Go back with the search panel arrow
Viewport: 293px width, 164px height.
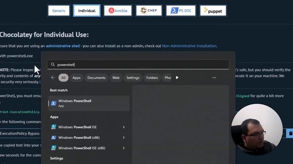tap(53, 77)
